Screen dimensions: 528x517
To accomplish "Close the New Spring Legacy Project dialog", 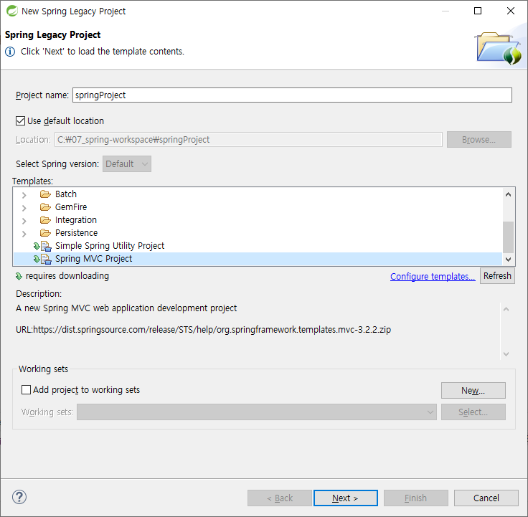I will pos(511,11).
